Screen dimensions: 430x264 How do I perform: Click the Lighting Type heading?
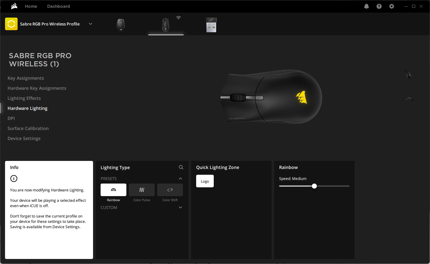point(115,168)
